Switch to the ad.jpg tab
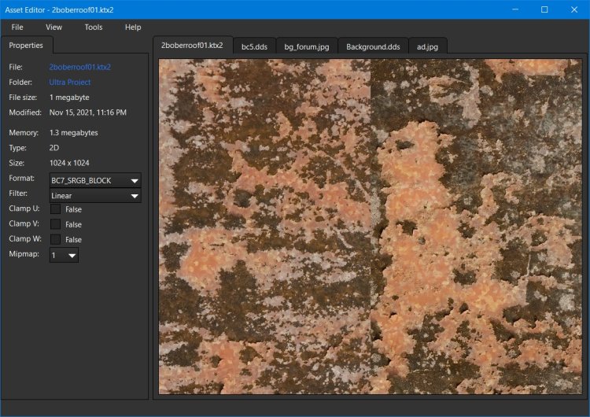 (x=427, y=46)
